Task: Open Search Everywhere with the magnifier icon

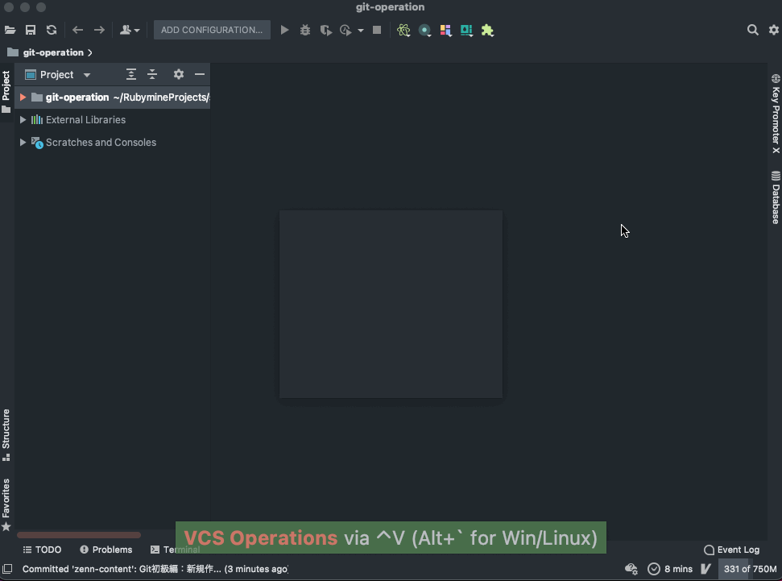Action: point(752,30)
